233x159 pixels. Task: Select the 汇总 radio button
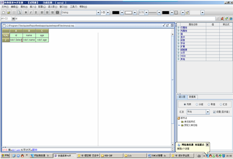pyautogui.click(x=223, y=104)
